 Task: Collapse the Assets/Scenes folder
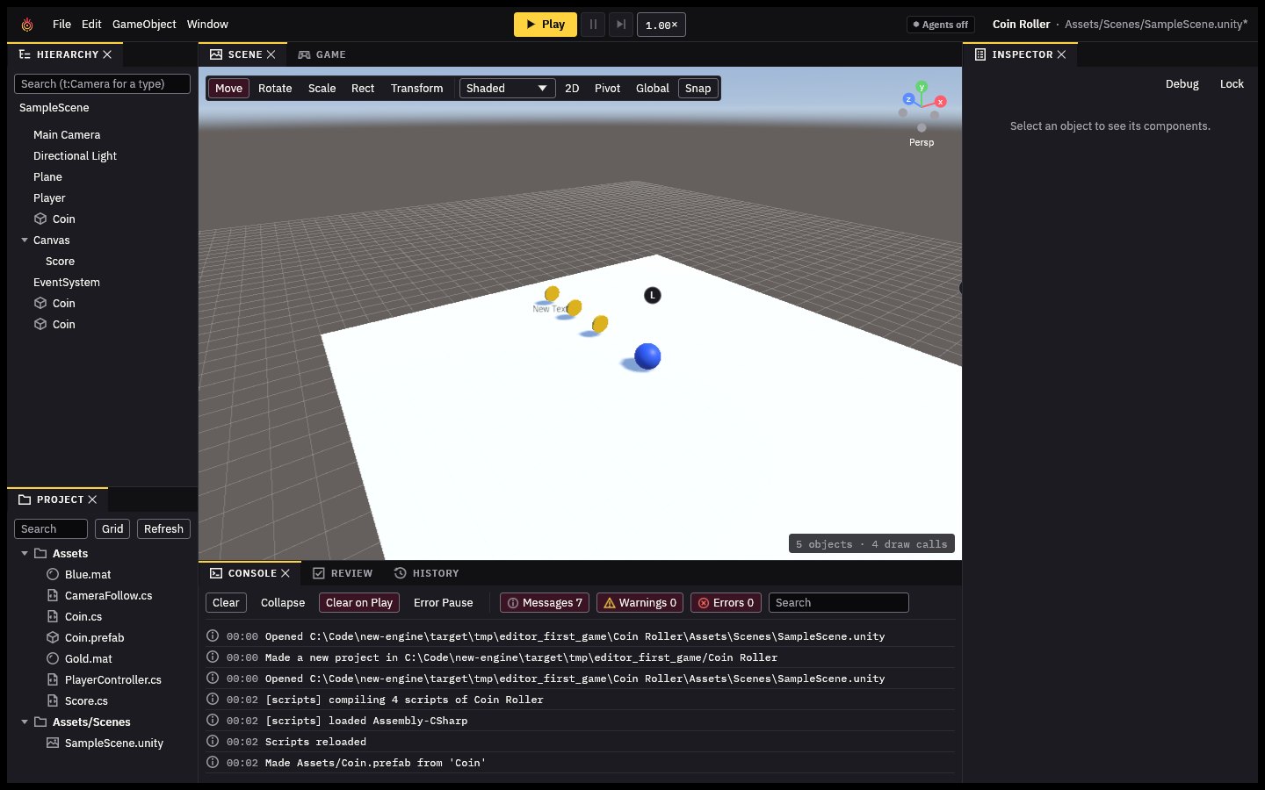pos(25,722)
